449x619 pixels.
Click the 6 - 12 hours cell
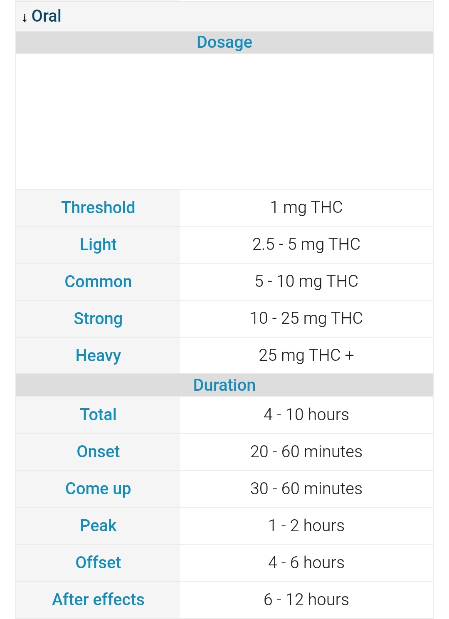[x=306, y=599]
